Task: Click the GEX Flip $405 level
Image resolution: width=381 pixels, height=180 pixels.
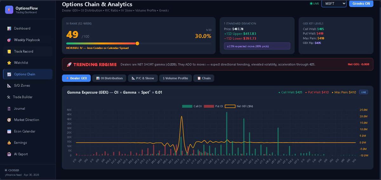Action: [312, 43]
